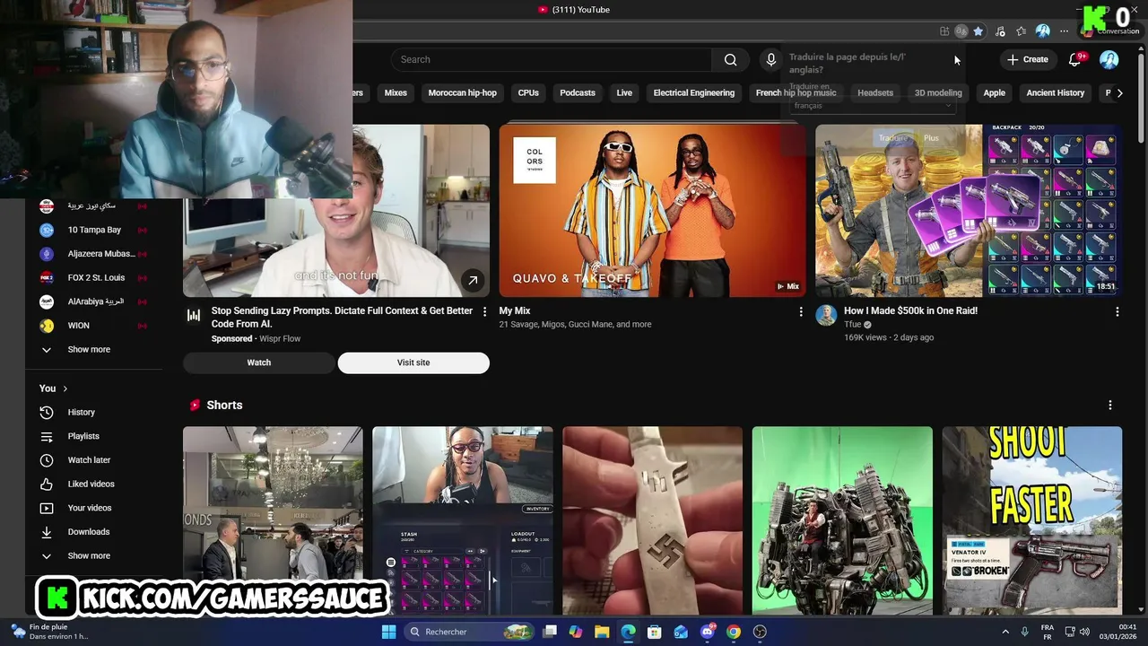
Task: Click the YouTube search magnifier button
Action: click(x=730, y=59)
